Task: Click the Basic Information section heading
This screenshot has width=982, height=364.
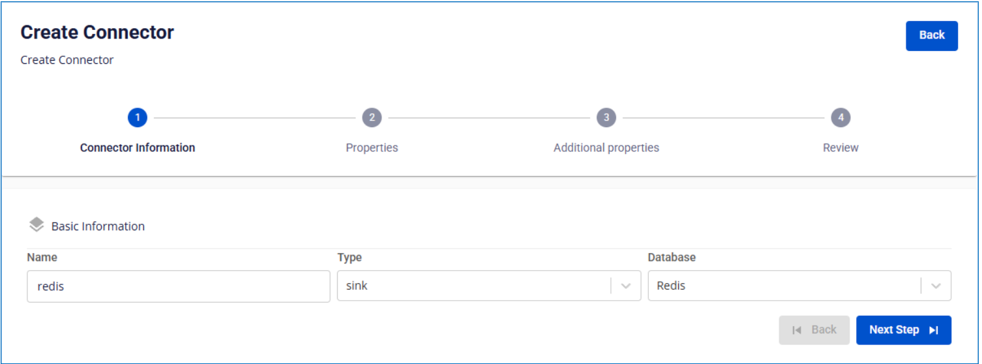Action: tap(98, 226)
